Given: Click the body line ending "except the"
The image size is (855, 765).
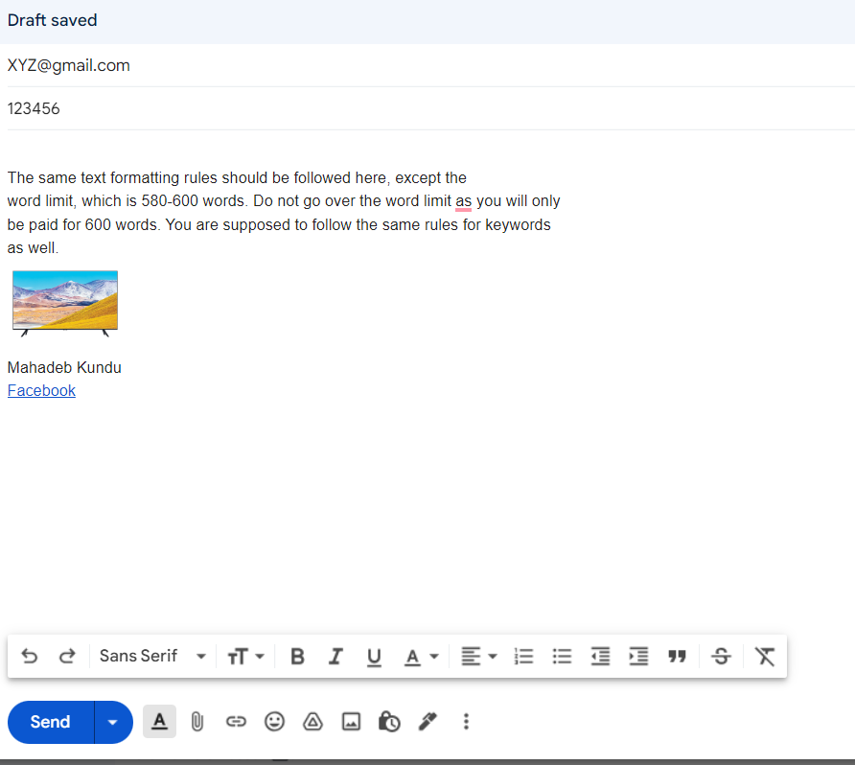Looking at the screenshot, I should [237, 177].
